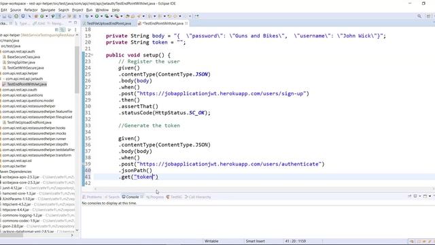Click the Pin Console icon in Console toolbar
Screen dimensions: 435x245
409,196
